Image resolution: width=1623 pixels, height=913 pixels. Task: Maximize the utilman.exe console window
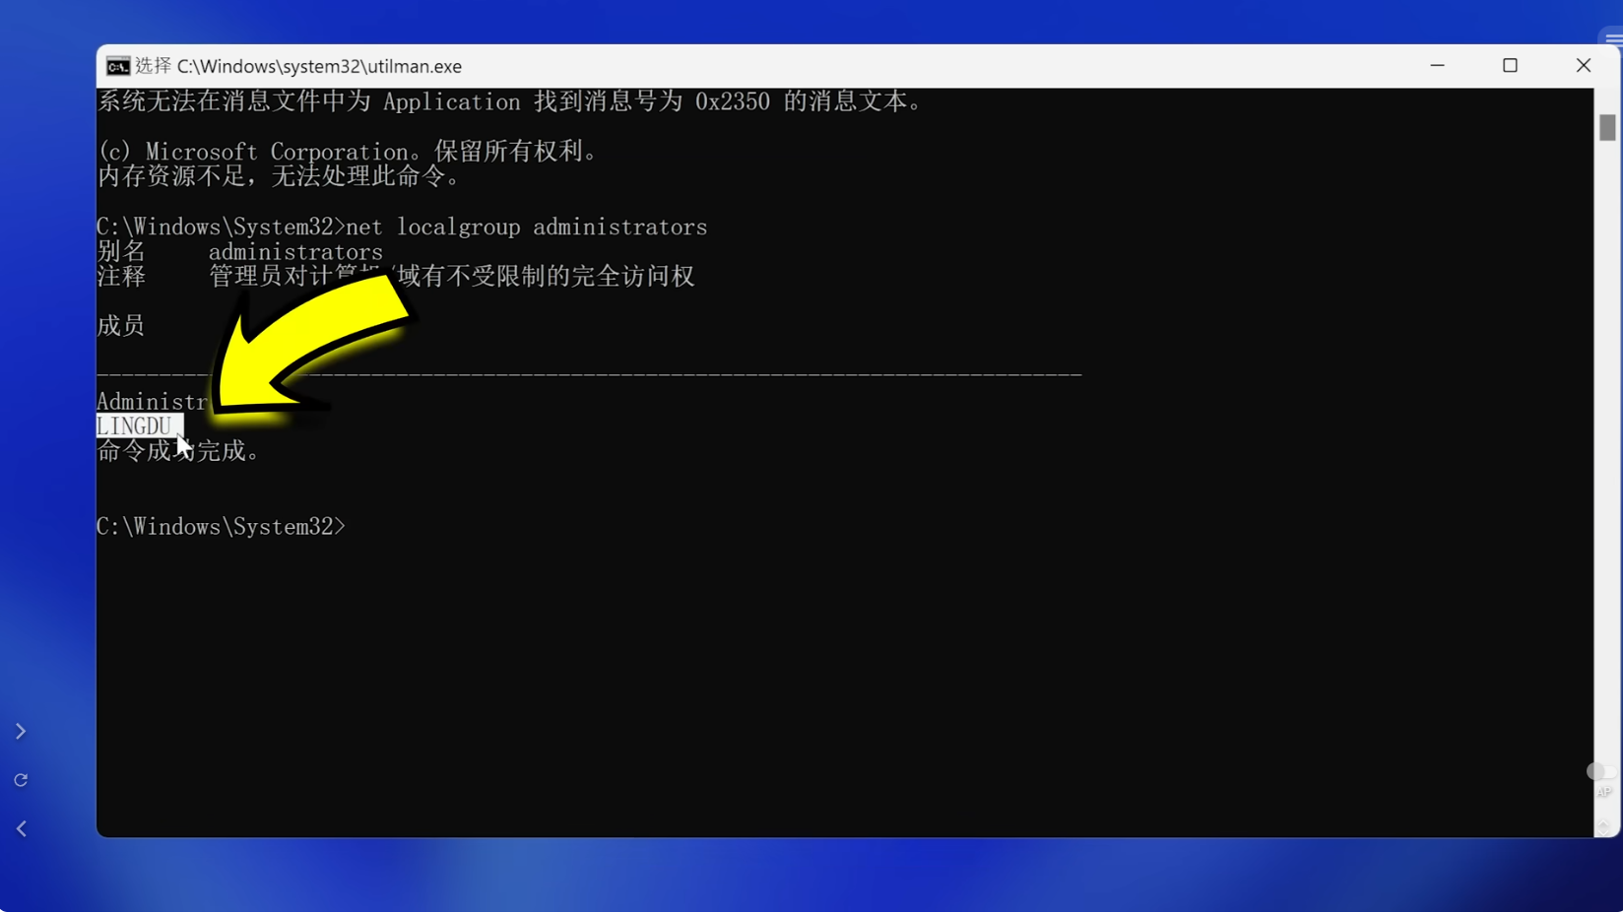pos(1510,66)
